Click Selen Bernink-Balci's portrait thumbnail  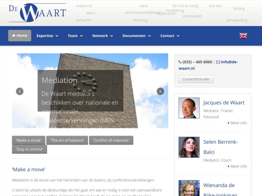pyautogui.click(x=189, y=147)
